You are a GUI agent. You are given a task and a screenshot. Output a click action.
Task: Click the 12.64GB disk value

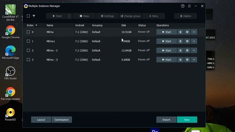pyautogui.click(x=126, y=51)
